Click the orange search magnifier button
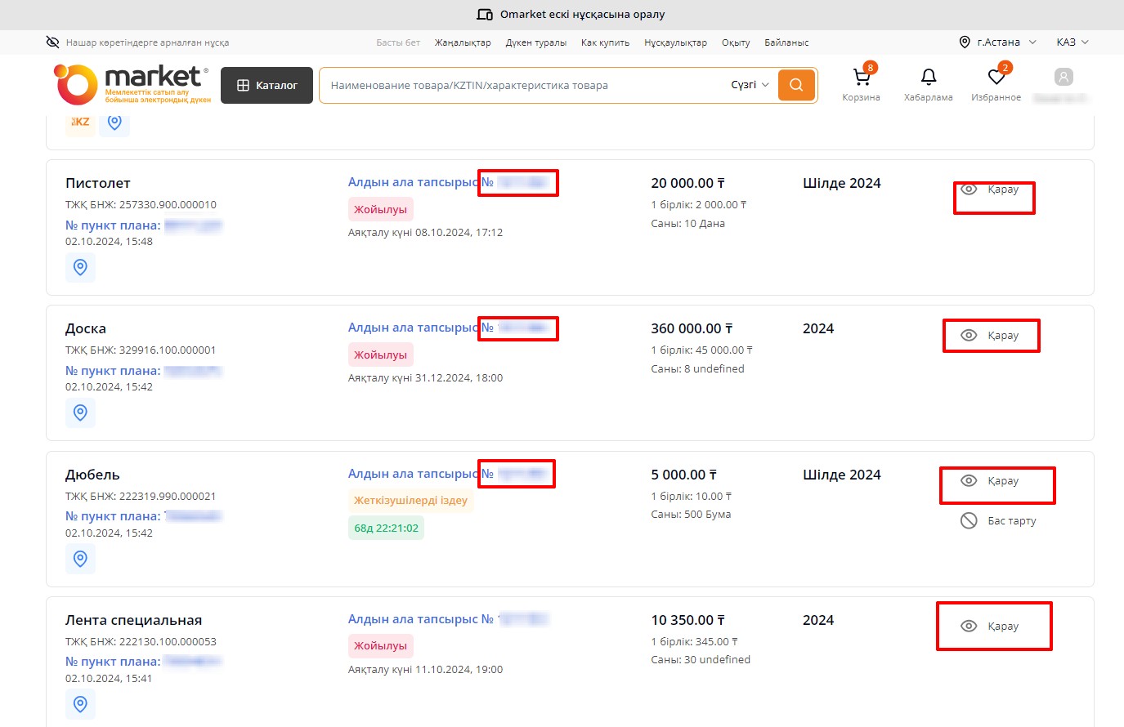 coord(795,85)
